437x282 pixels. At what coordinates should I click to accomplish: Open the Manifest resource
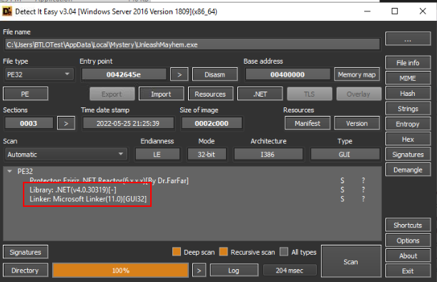tap(308, 123)
